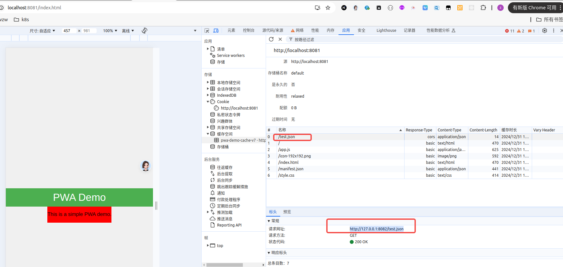Expand the IndexedDB tree node
Viewport: 563px width, 267px height.
(x=208, y=95)
